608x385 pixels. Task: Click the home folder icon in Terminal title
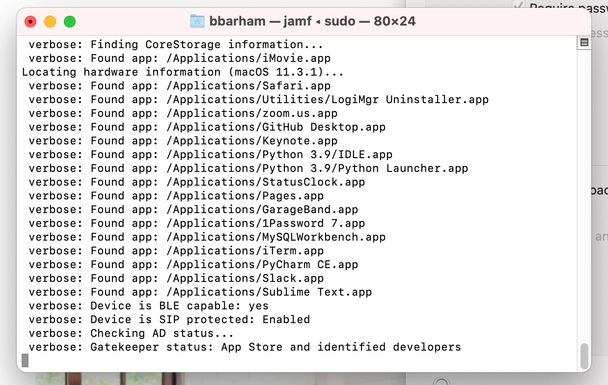pos(197,21)
